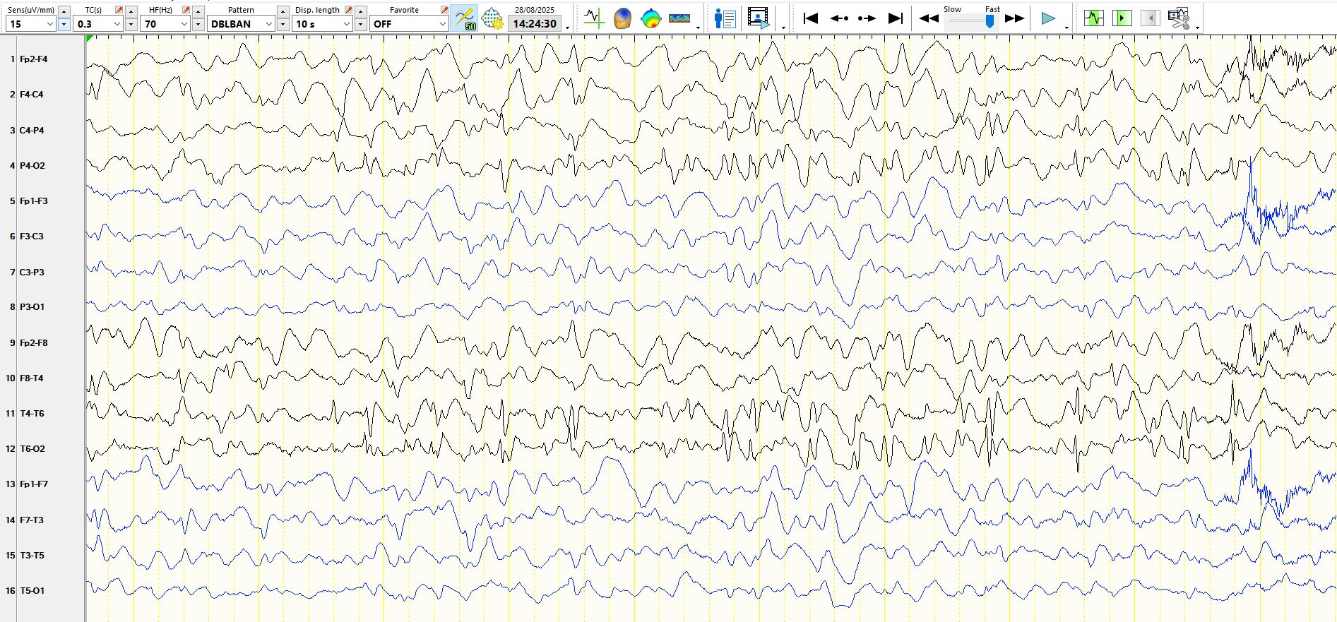Click the Pattern up arrow stepper

tap(283, 11)
